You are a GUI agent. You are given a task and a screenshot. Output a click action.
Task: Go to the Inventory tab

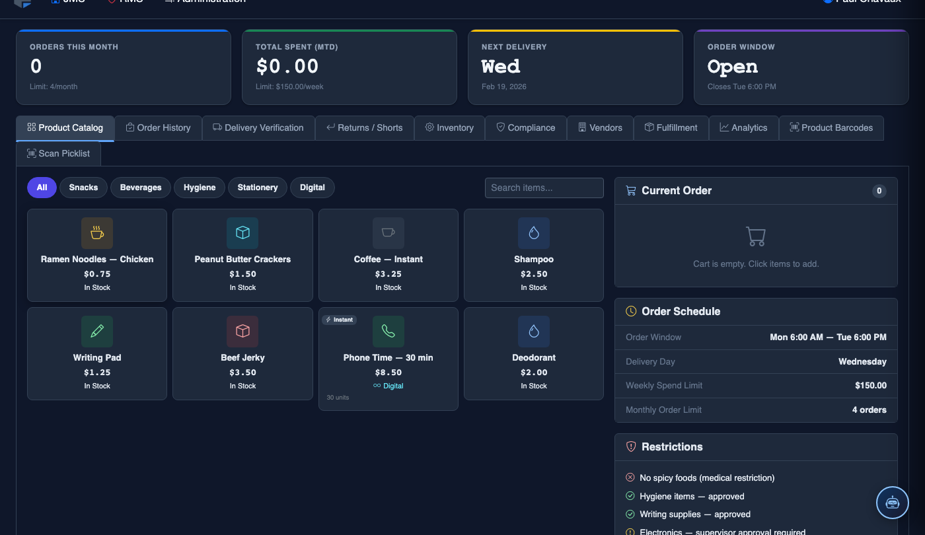tap(450, 127)
